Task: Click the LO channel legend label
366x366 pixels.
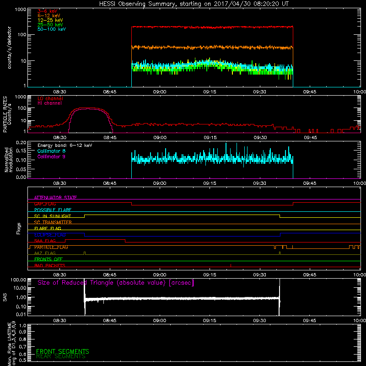Action: tap(50, 98)
